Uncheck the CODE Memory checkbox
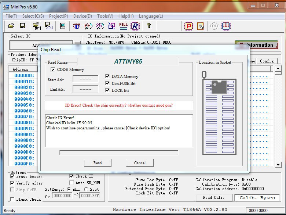Image resolution: width=286 pixels, height=215 pixels. click(x=53, y=69)
